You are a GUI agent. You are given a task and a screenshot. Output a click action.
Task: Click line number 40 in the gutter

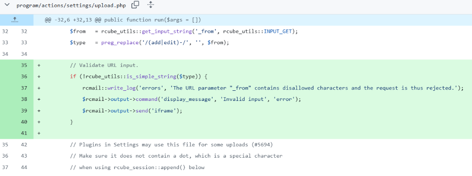click(24, 122)
